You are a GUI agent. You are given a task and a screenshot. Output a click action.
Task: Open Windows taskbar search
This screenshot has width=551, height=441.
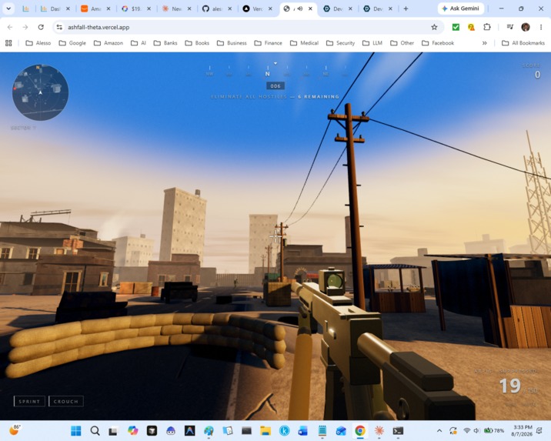click(x=95, y=430)
